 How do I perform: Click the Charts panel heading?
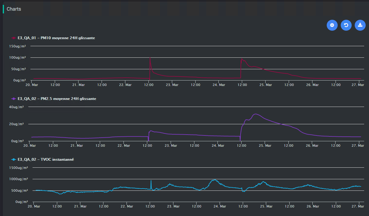coord(14,9)
